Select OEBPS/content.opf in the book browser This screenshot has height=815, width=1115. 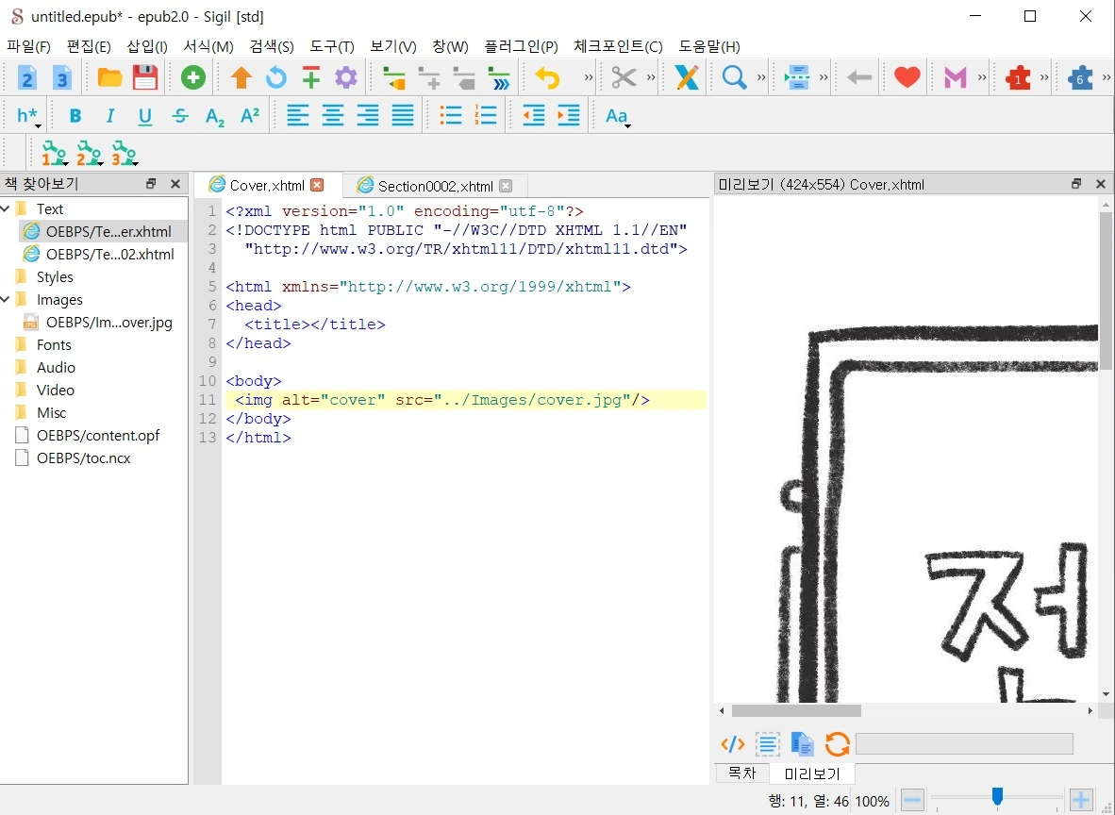[x=97, y=435]
